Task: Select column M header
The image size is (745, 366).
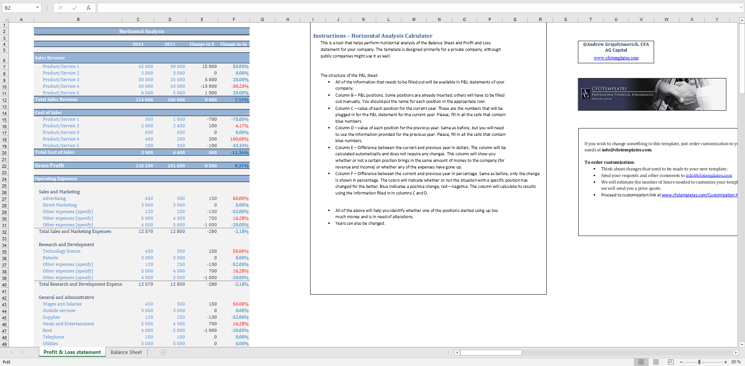Action: tap(414, 19)
